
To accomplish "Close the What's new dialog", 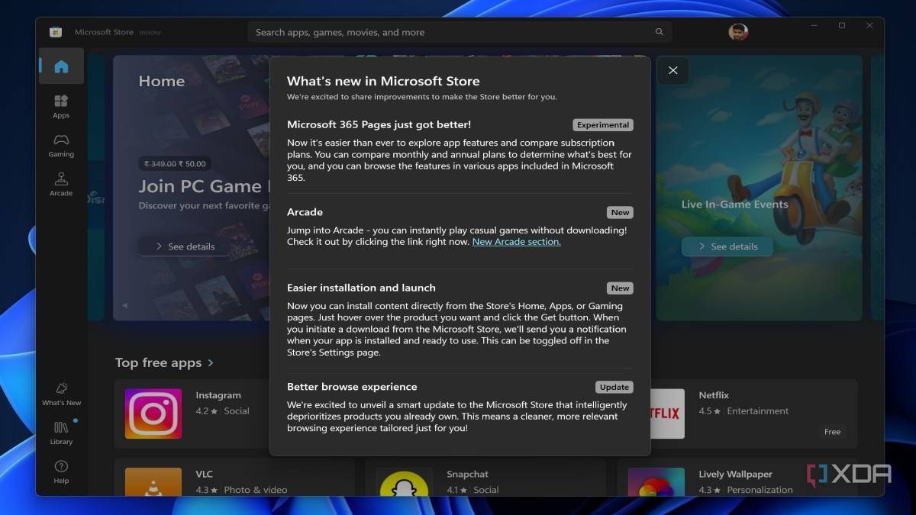I will click(672, 70).
